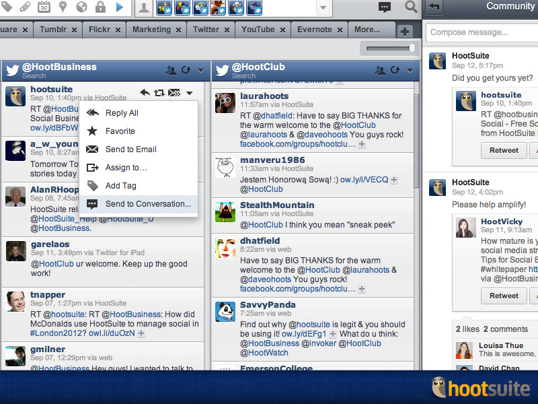Click the privacy lock icon
Screen dimensions: 538x404
[100, 7]
